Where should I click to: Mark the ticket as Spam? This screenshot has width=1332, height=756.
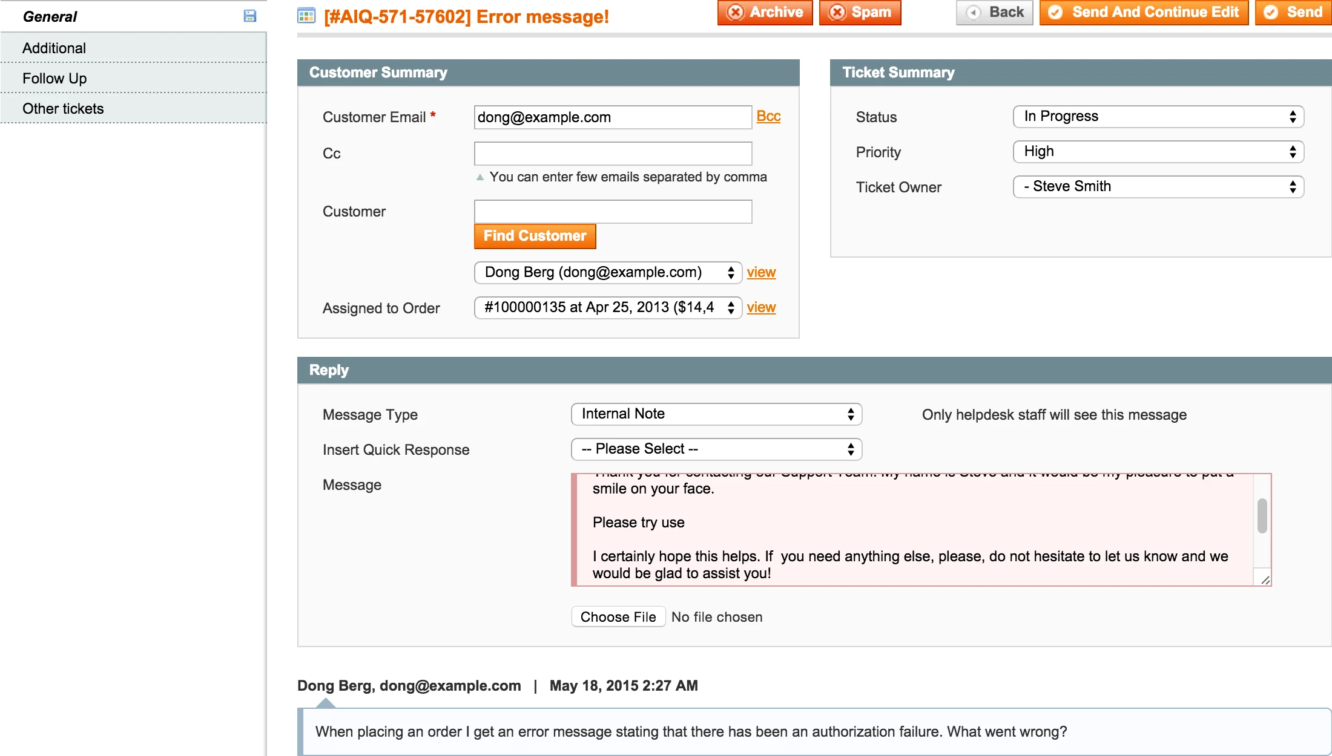[x=860, y=12]
